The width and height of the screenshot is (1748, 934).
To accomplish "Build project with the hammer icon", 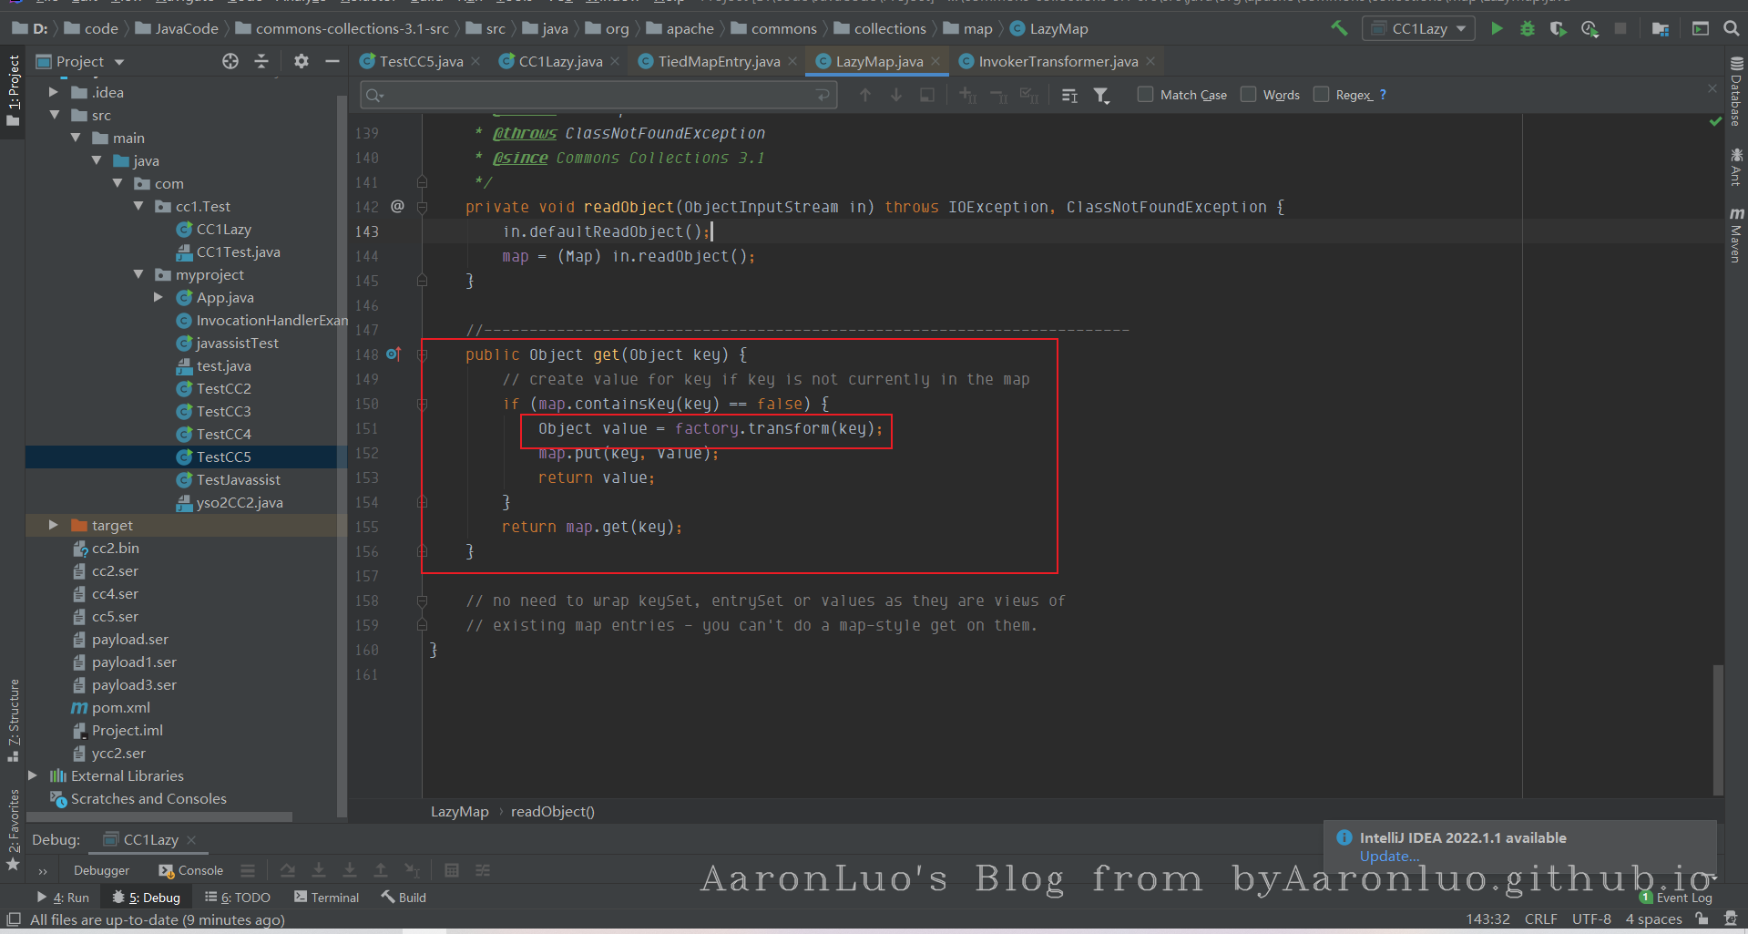I will (1339, 28).
